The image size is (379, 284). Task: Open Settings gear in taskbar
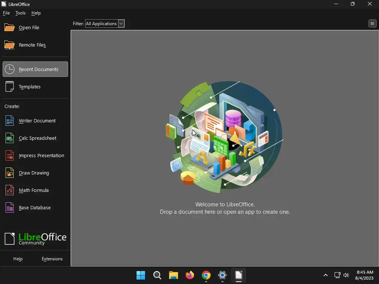(x=222, y=275)
